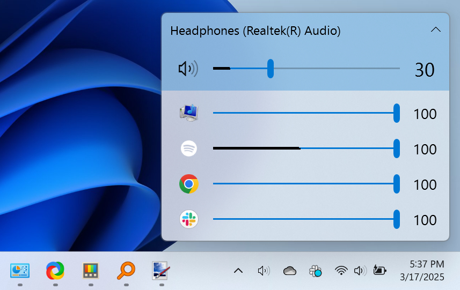
Task: Mute the Headphones speaker icon
Action: (187, 69)
